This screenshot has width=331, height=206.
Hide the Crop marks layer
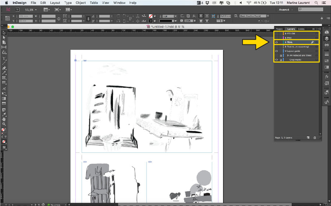click(276, 60)
